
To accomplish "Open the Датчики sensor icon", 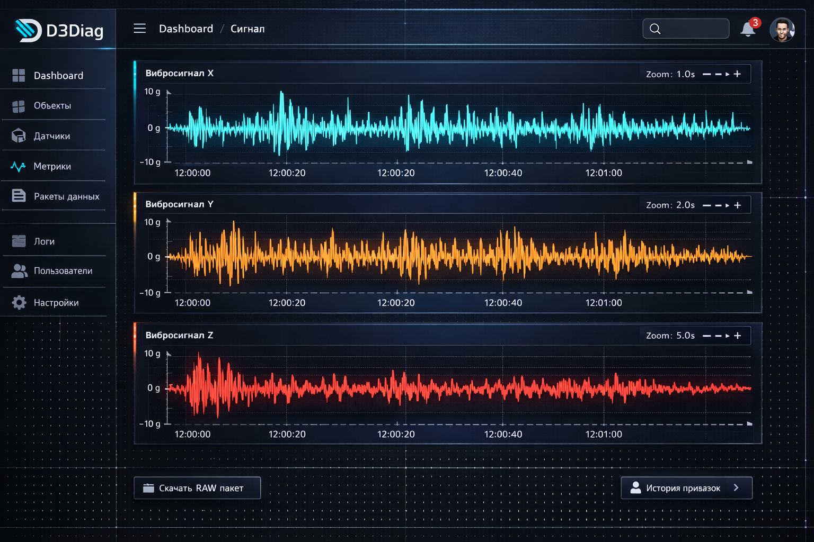I will pyautogui.click(x=19, y=136).
